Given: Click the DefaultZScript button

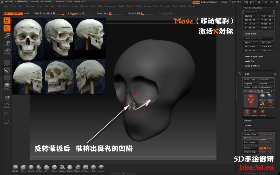Looking at the screenshot, I should tap(209, 2).
